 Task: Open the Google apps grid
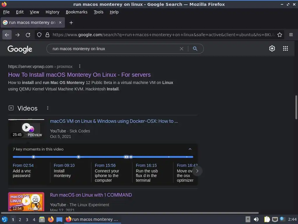pyautogui.click(x=285, y=49)
